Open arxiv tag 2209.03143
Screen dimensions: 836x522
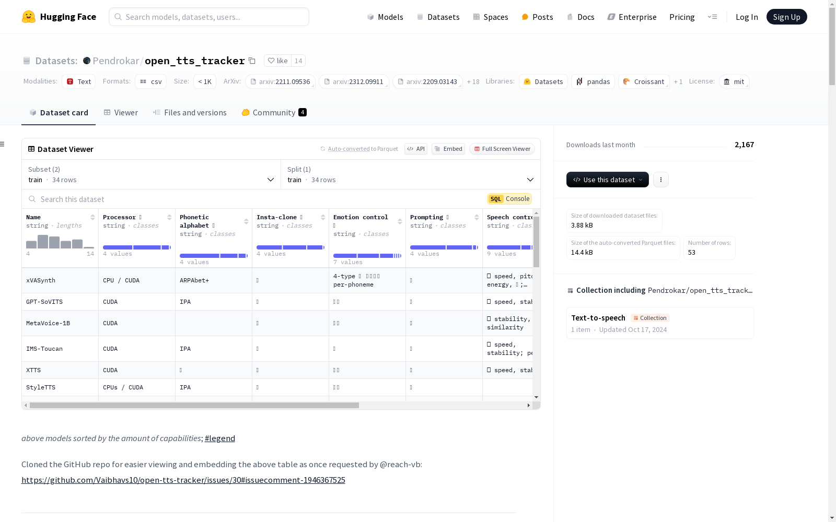pyautogui.click(x=428, y=81)
